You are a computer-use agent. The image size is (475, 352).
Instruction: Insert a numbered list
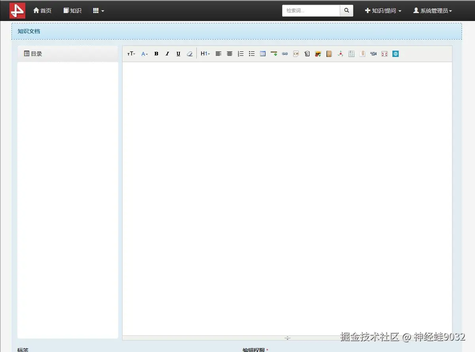coord(241,54)
